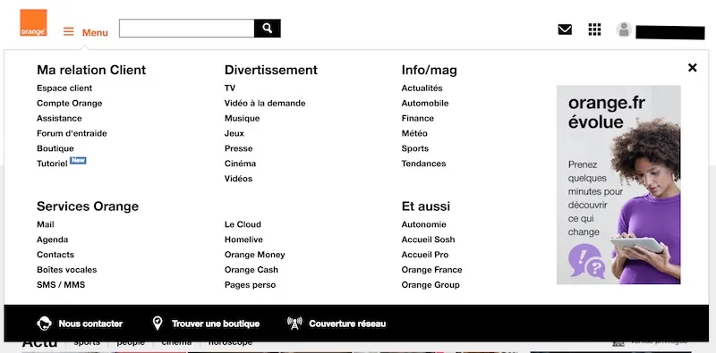Viewport: 716px width, 353px height.
Task: Click the Orange logo
Action: click(x=33, y=23)
